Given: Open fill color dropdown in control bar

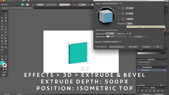Looking at the screenshot, I should point(24,5).
